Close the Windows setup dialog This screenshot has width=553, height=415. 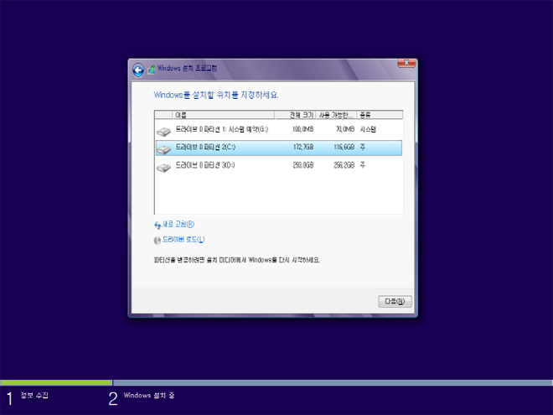[x=406, y=63]
